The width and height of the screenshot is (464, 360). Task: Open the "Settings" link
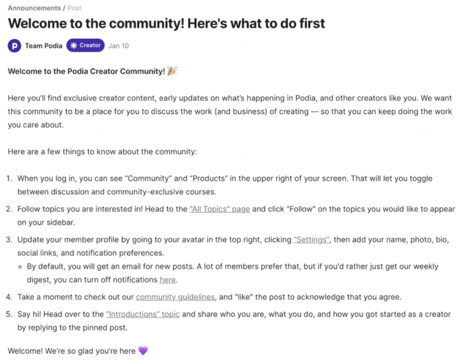click(311, 239)
